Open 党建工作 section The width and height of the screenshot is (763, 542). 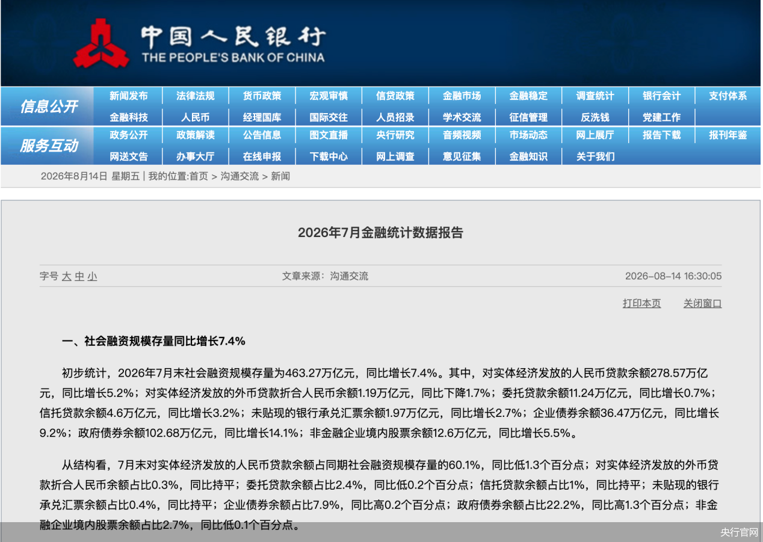pos(661,117)
